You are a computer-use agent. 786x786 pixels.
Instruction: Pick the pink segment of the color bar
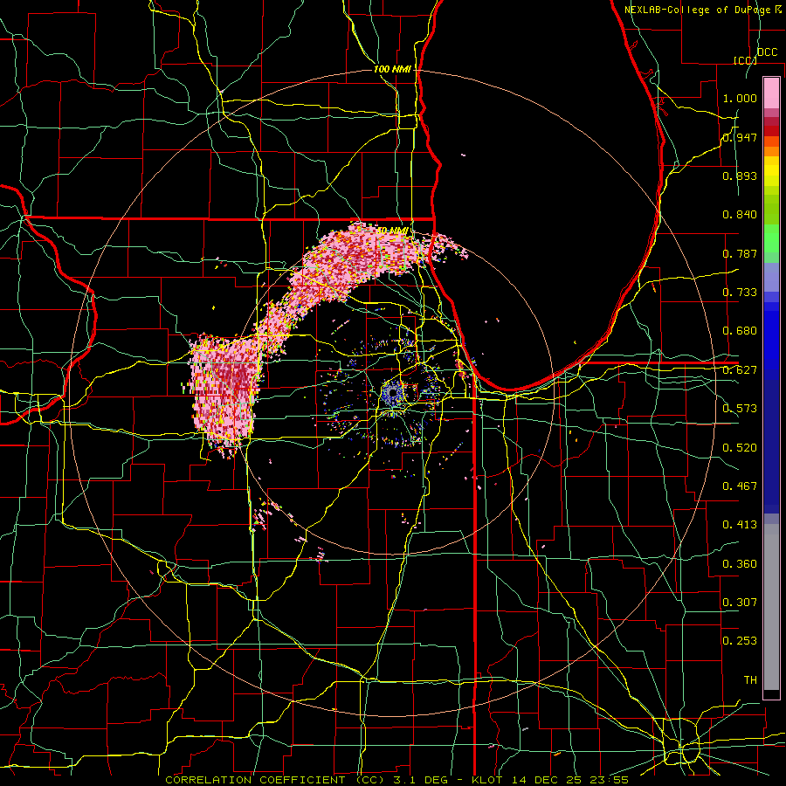(771, 93)
